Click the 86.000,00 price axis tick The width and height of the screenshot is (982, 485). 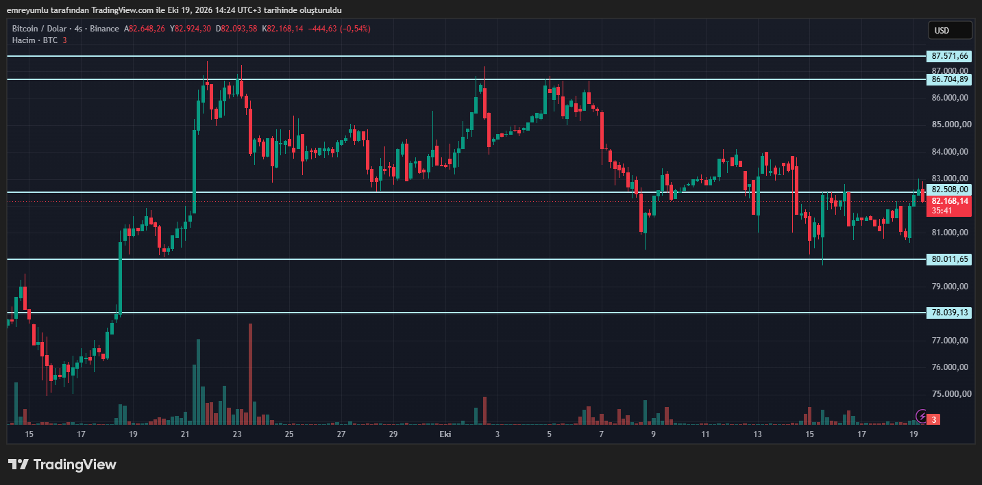pyautogui.click(x=950, y=98)
